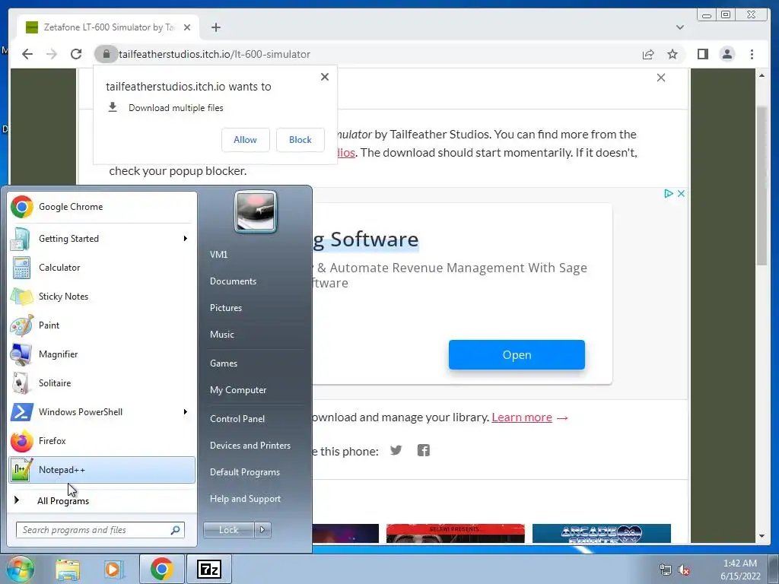Viewport: 779px width, 584px height.
Task: Open Documents from the Start menu
Action: [x=233, y=281]
